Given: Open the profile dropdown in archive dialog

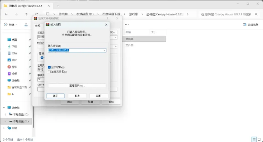Looking at the screenshot, I should pos(116,46).
